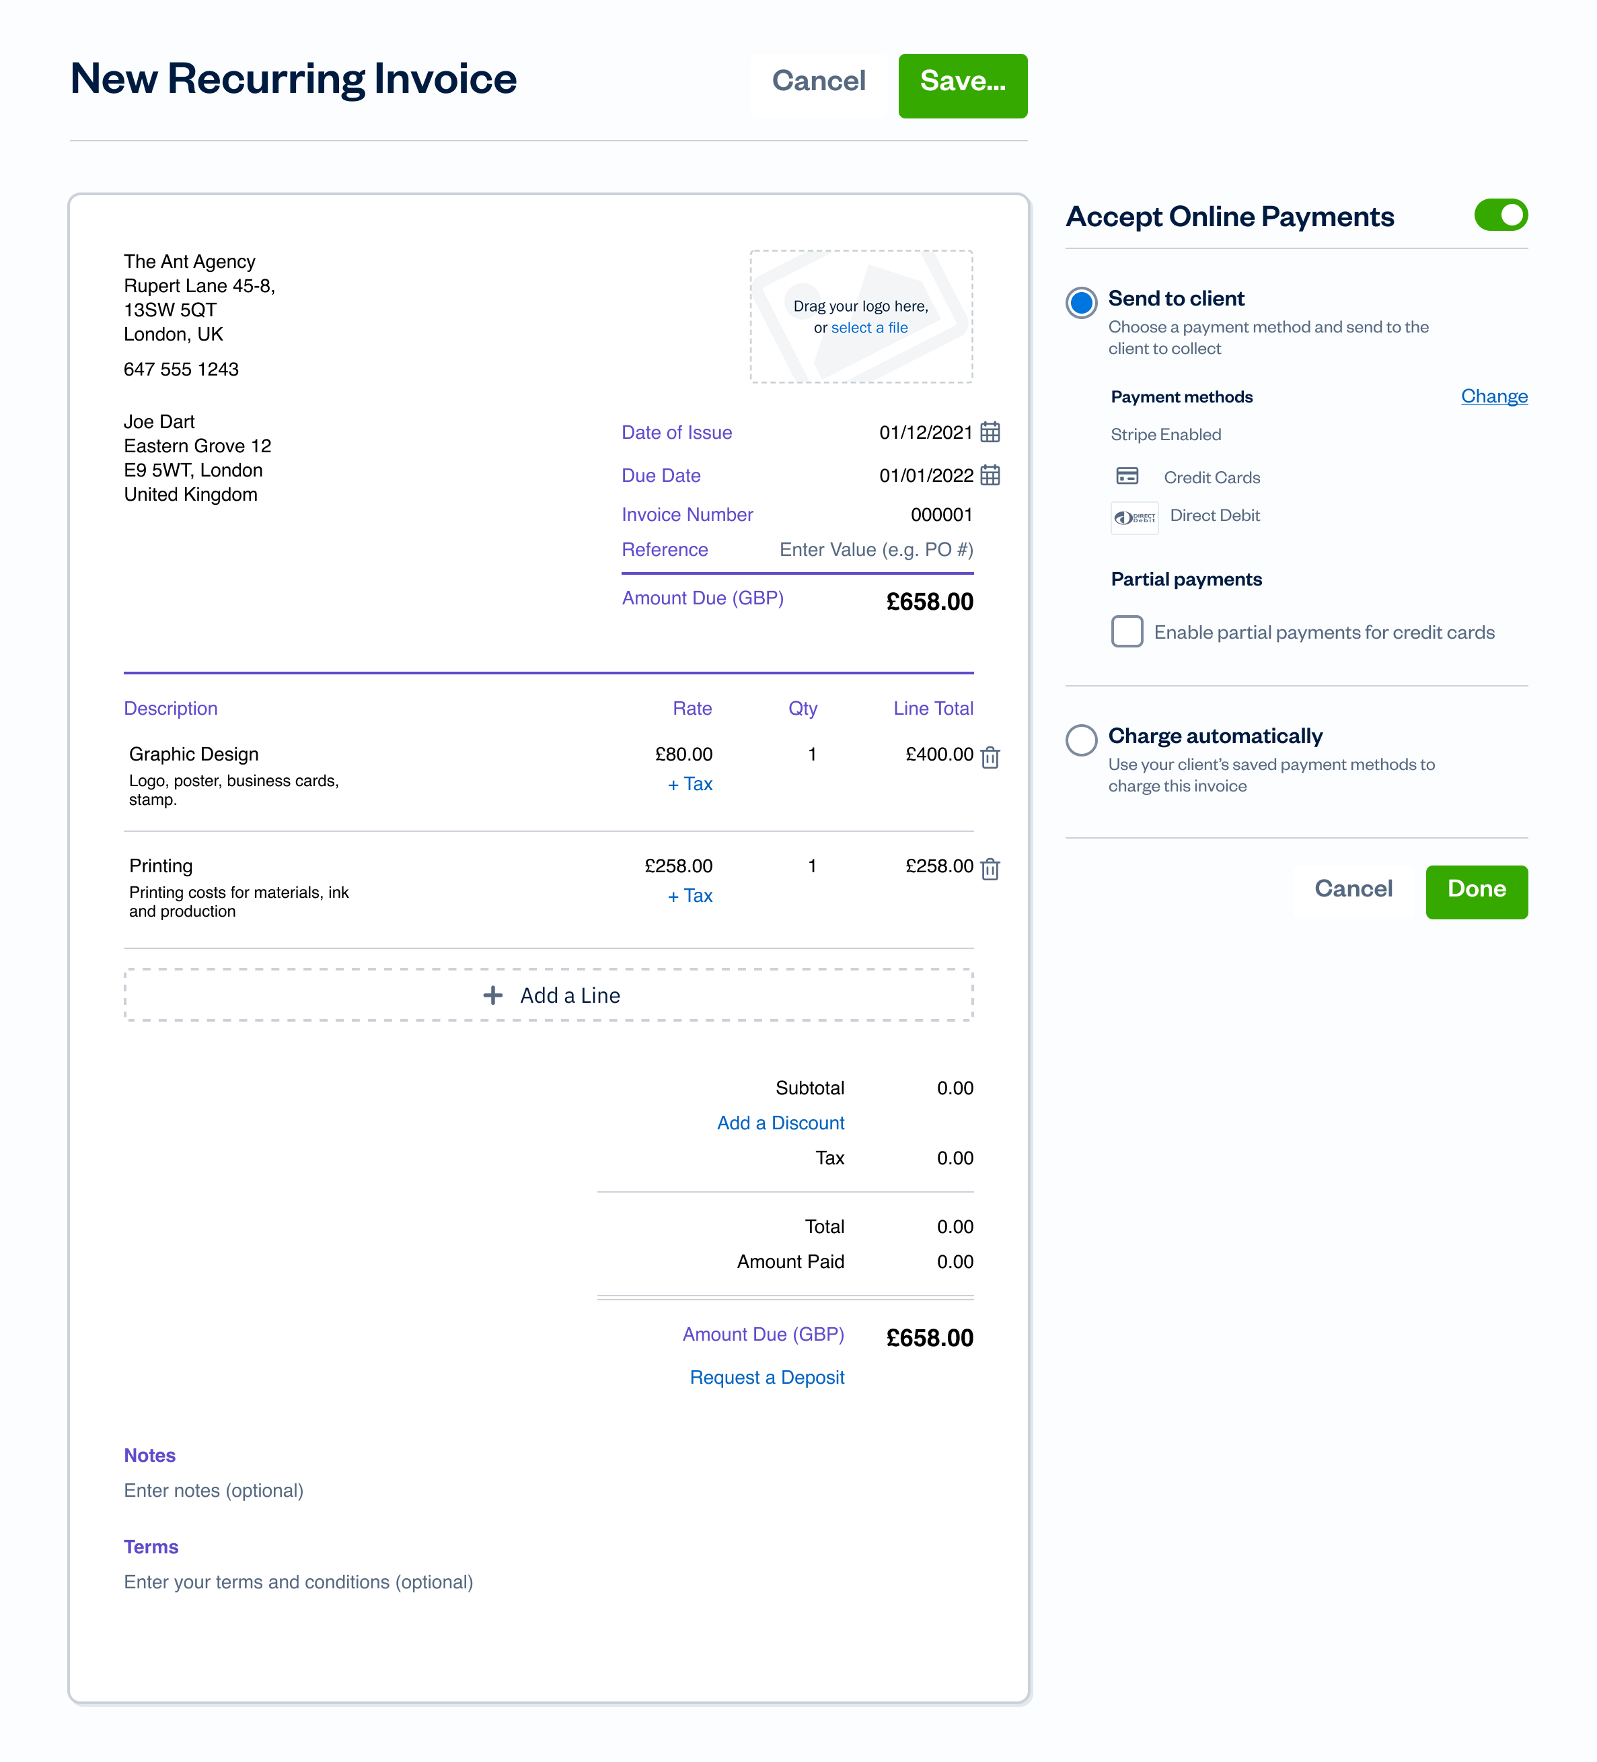This screenshot has width=1597, height=1762.
Task: Confirm payment settings with Done
Action: [1475, 890]
